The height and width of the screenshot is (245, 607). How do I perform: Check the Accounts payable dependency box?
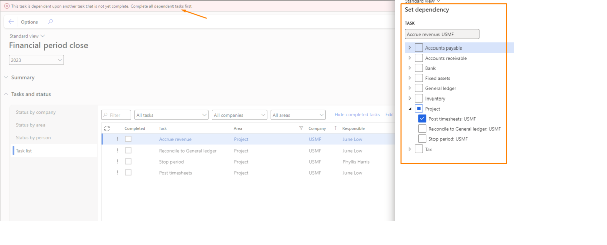click(419, 47)
